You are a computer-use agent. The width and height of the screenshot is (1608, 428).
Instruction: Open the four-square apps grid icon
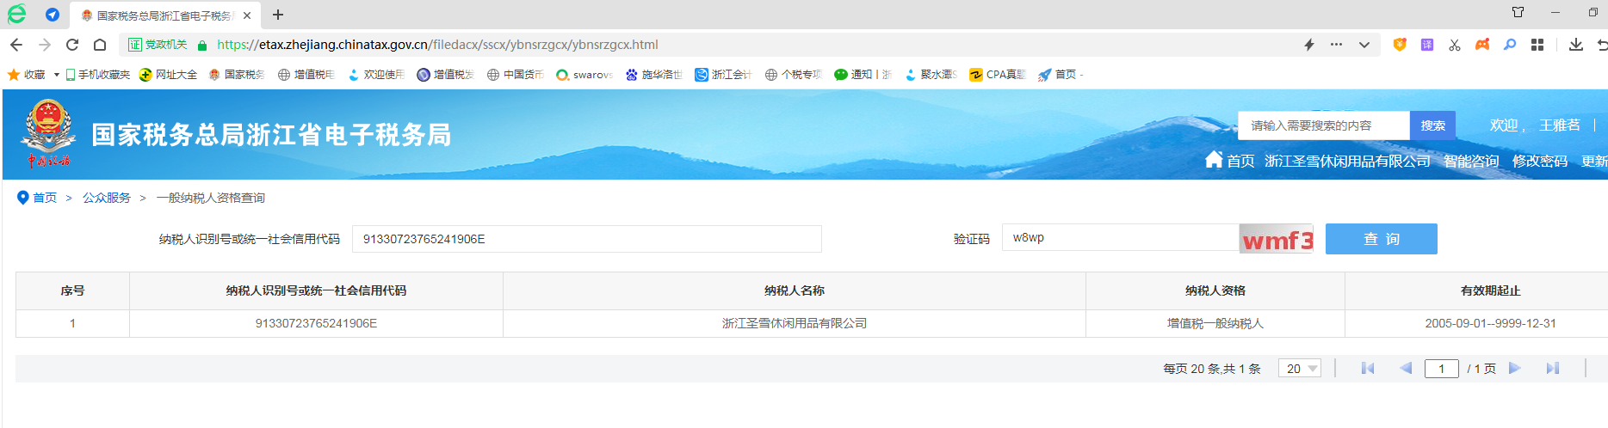(1537, 45)
